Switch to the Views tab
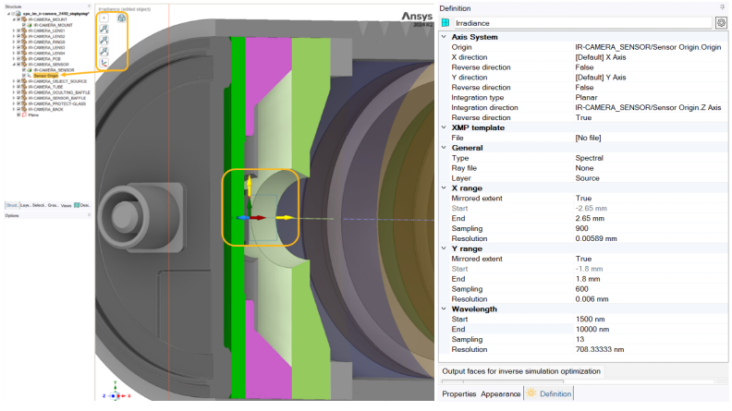 (x=66, y=205)
